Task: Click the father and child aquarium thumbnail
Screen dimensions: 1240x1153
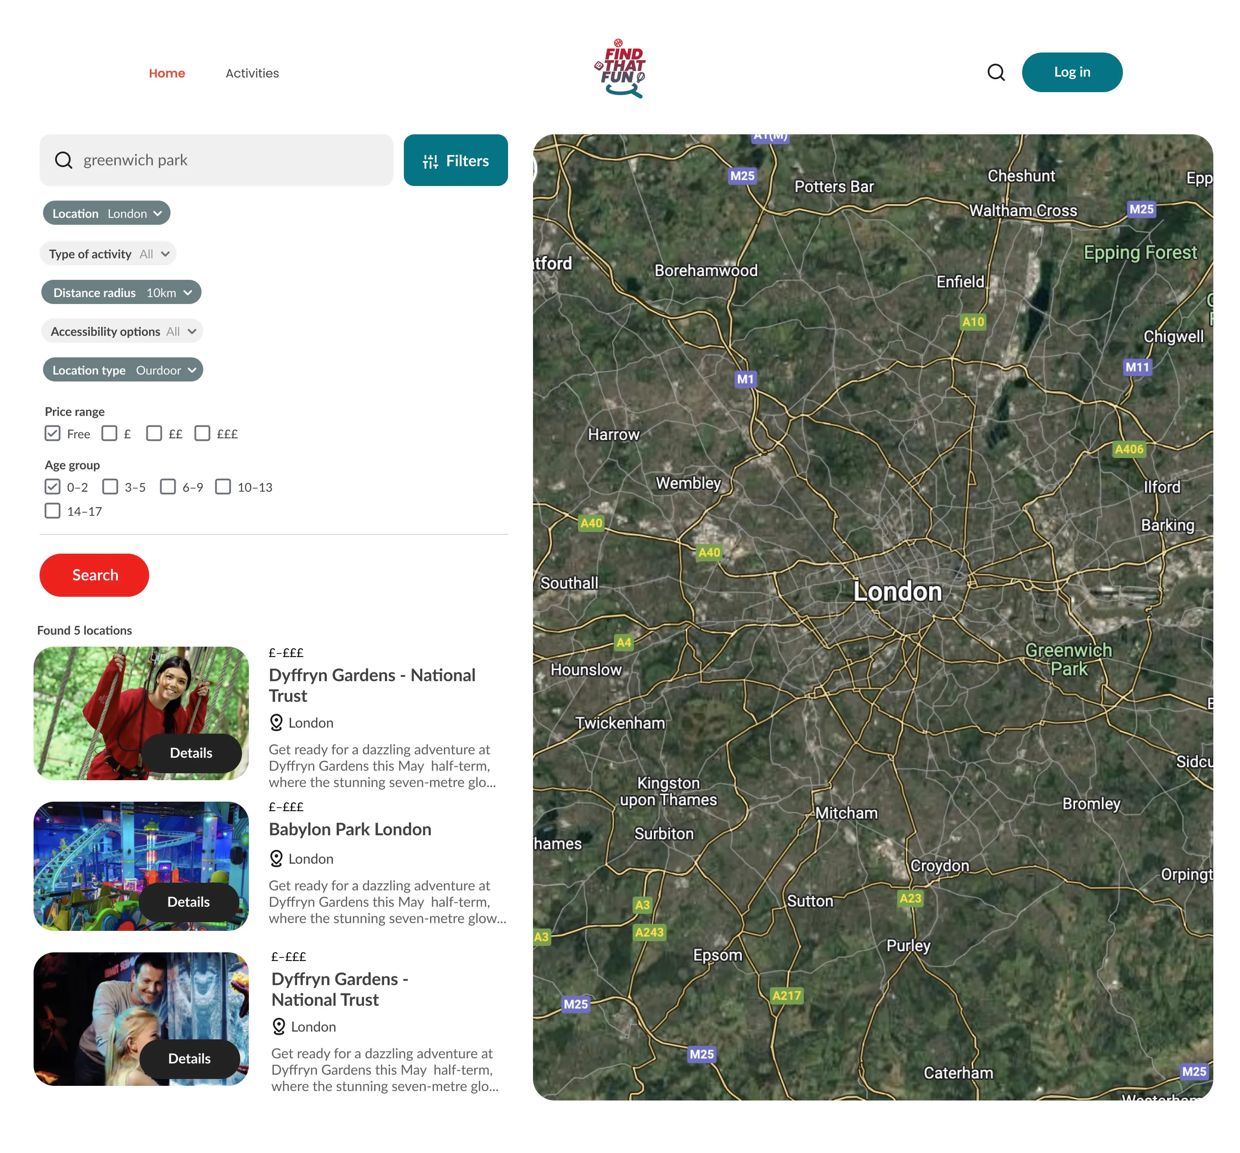Action: pos(141,1019)
